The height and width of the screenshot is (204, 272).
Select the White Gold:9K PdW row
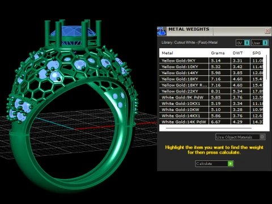[x=211, y=97]
